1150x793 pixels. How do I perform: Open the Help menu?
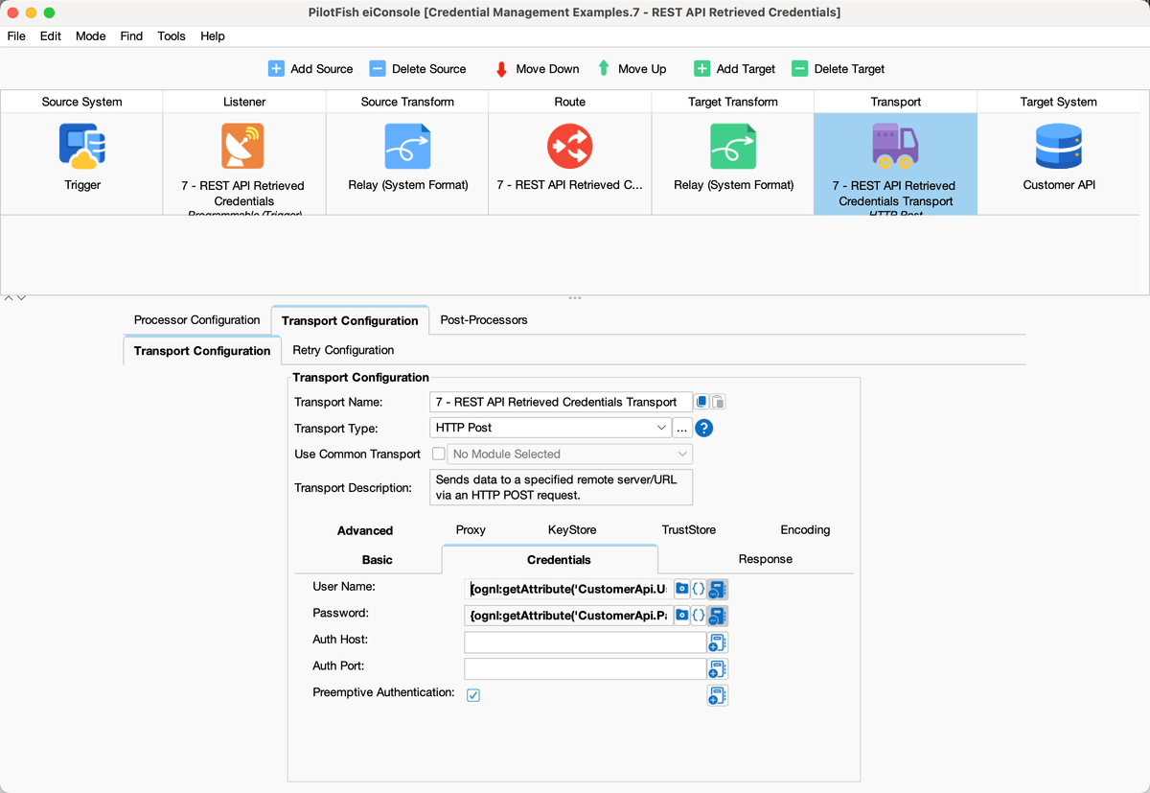click(213, 35)
